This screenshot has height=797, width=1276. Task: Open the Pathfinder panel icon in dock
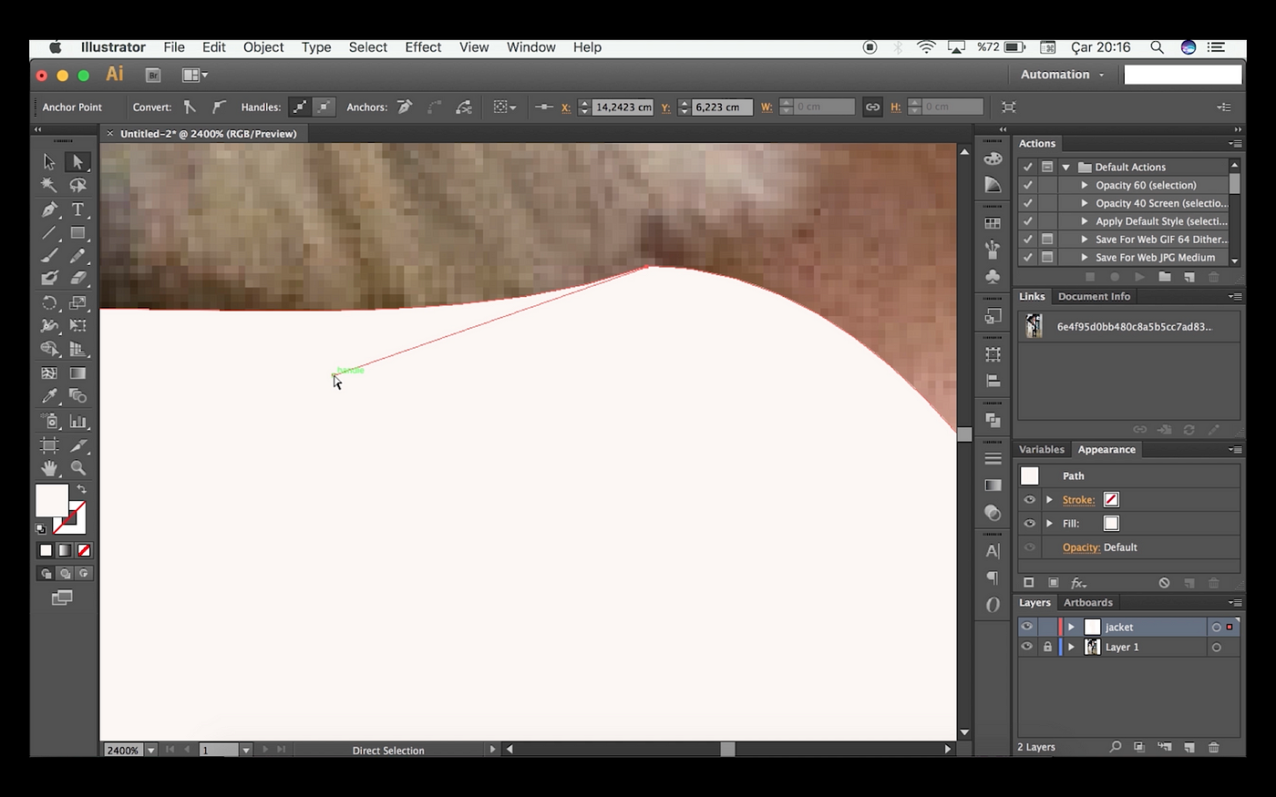coord(993,420)
